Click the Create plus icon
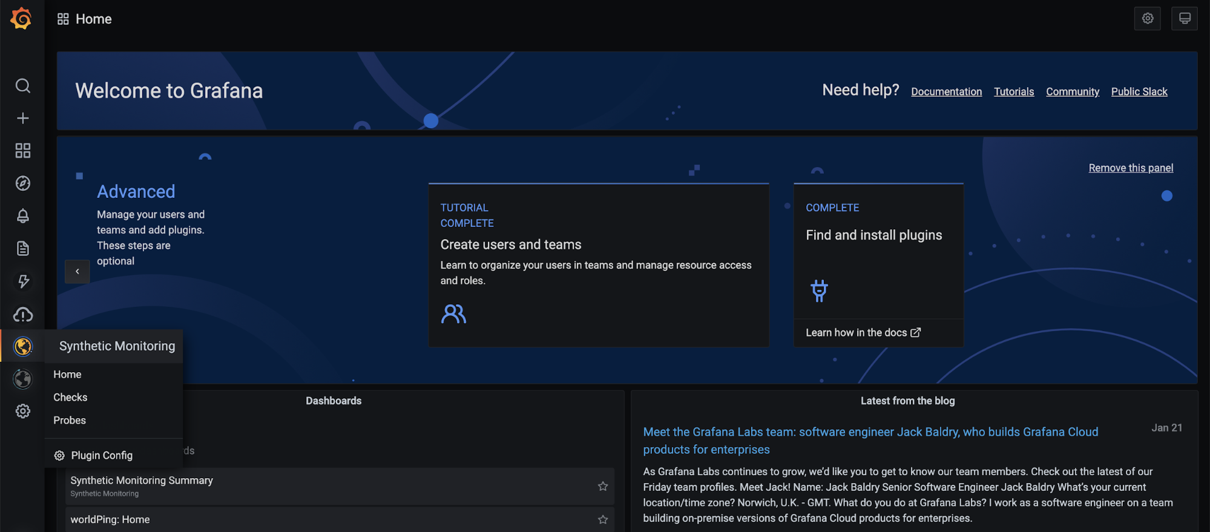 (x=23, y=118)
